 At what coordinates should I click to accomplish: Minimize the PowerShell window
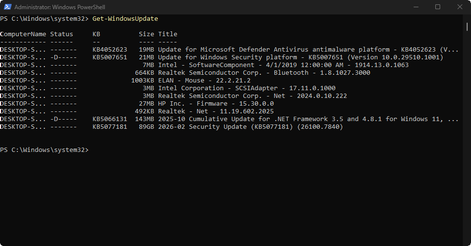(x=416, y=7)
